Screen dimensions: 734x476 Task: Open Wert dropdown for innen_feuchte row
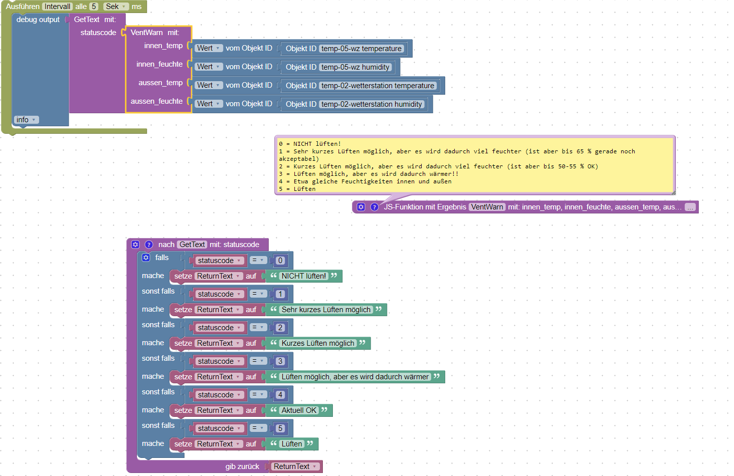coord(209,67)
